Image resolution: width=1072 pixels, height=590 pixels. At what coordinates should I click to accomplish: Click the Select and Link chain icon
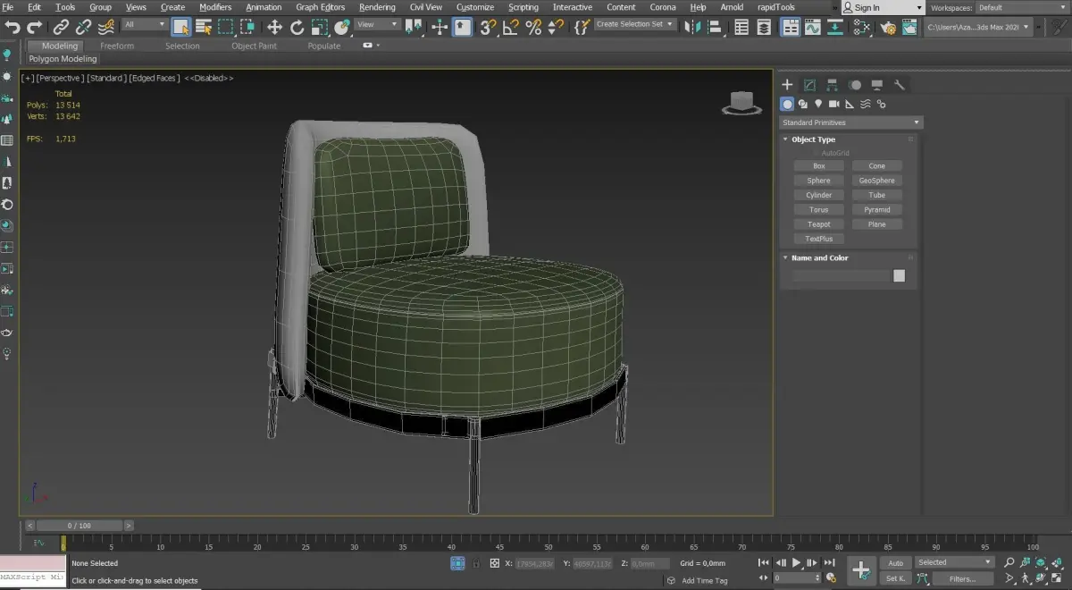61,27
